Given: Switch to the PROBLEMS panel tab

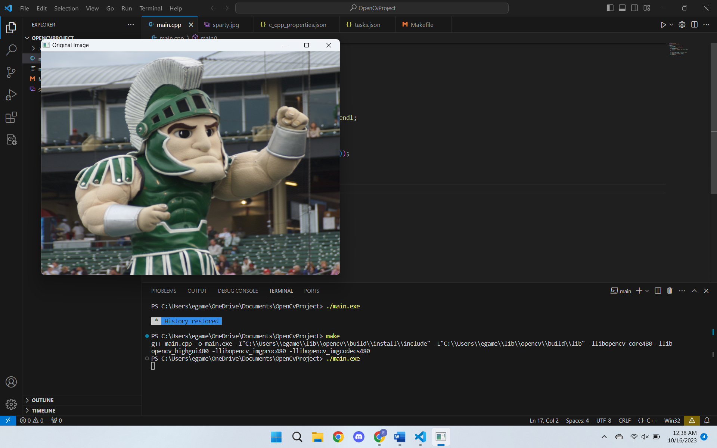Looking at the screenshot, I should coord(164,291).
